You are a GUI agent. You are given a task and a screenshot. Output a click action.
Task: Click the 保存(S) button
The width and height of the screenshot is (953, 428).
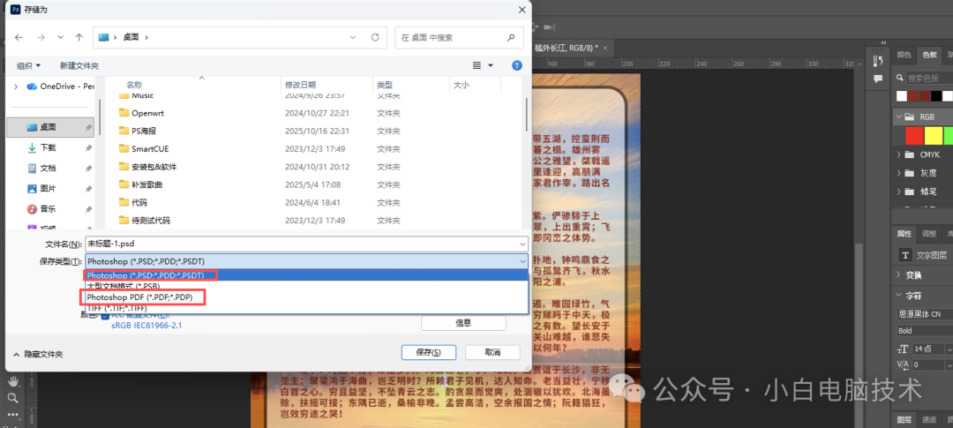click(428, 352)
